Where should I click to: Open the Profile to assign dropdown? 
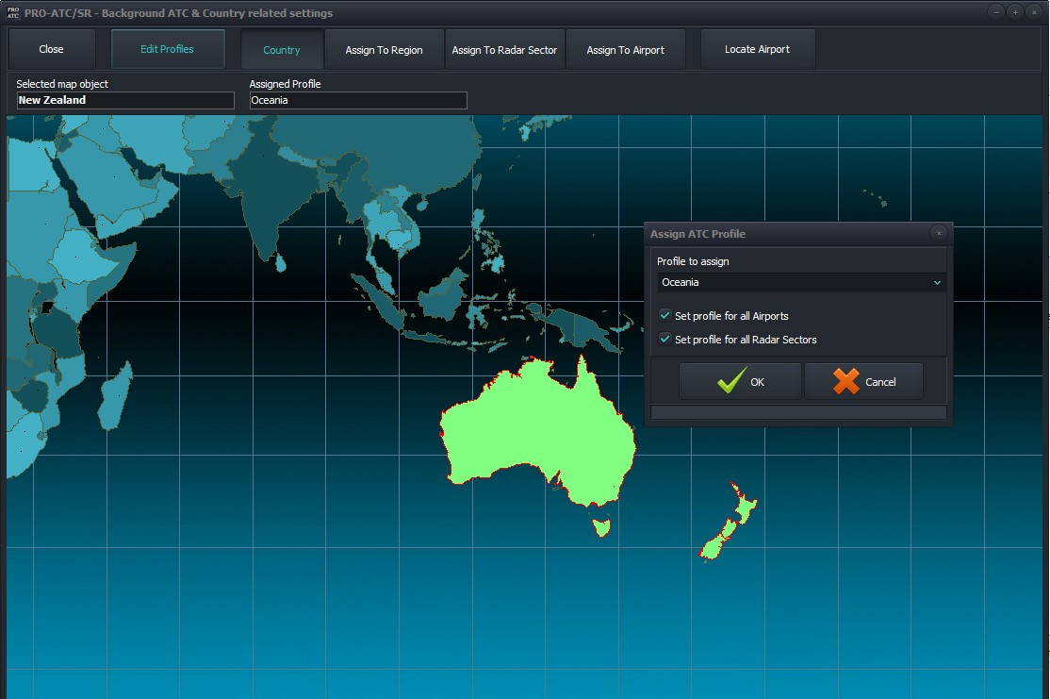801,282
